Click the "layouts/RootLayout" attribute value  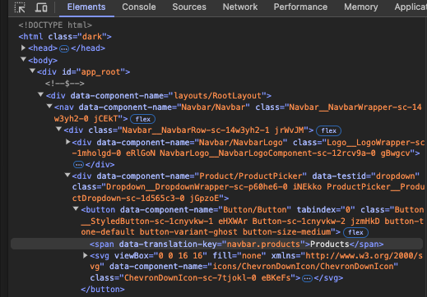(217, 96)
